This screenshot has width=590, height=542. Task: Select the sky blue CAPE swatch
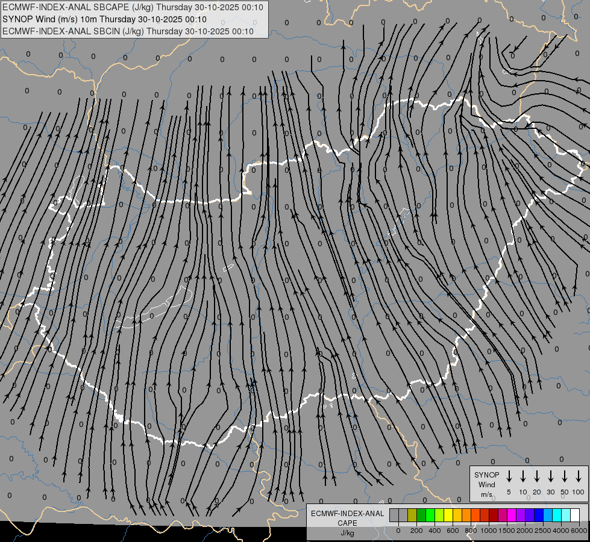[x=548, y=515]
